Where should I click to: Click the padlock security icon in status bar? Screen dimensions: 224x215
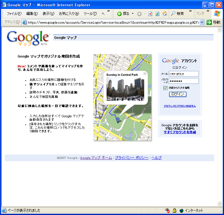(174, 210)
